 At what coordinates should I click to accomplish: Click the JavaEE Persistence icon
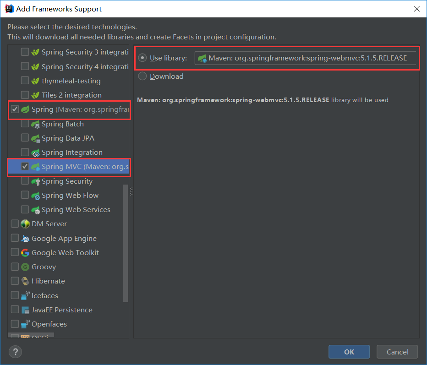coord(25,310)
